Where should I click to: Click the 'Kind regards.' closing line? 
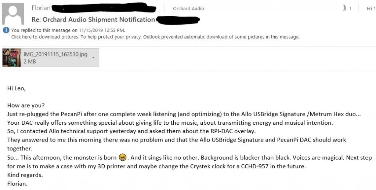coord(25,175)
